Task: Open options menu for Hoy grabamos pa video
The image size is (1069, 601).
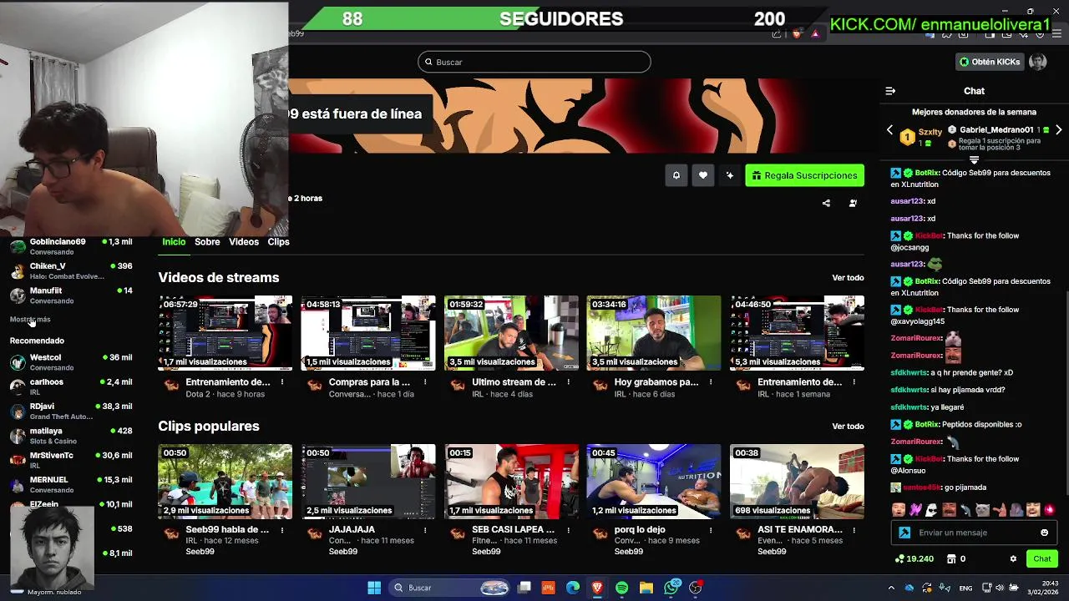Action: tap(711, 382)
